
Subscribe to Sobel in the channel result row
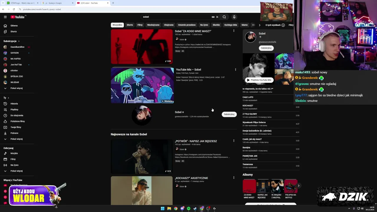[229, 114]
